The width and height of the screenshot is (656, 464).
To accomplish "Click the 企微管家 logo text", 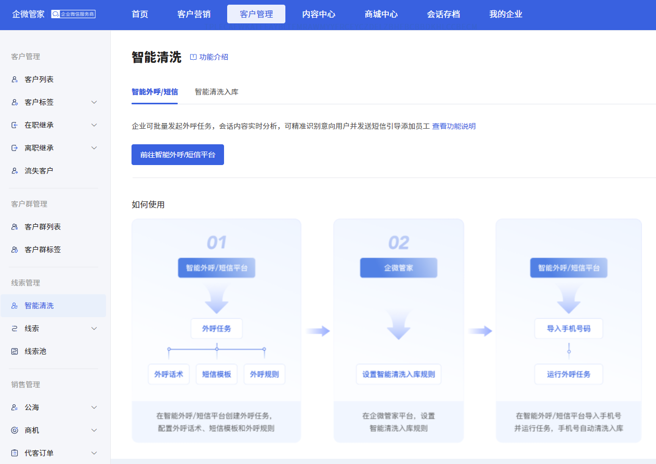I will pyautogui.click(x=28, y=15).
